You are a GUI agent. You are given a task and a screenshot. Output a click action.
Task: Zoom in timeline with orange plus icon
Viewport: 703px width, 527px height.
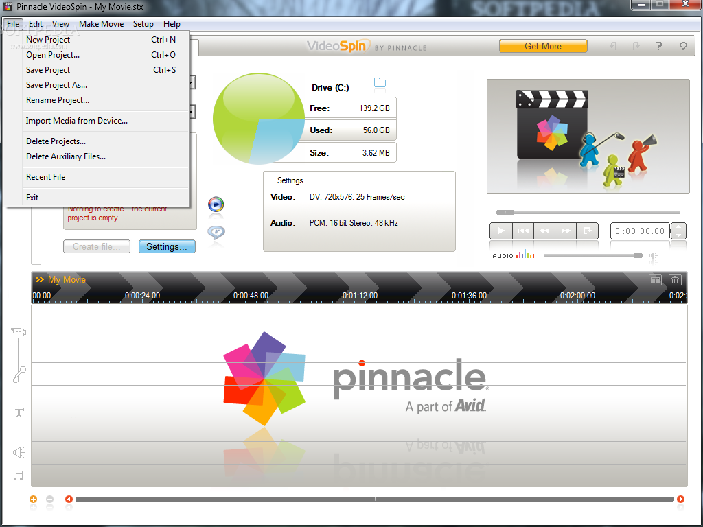[33, 500]
